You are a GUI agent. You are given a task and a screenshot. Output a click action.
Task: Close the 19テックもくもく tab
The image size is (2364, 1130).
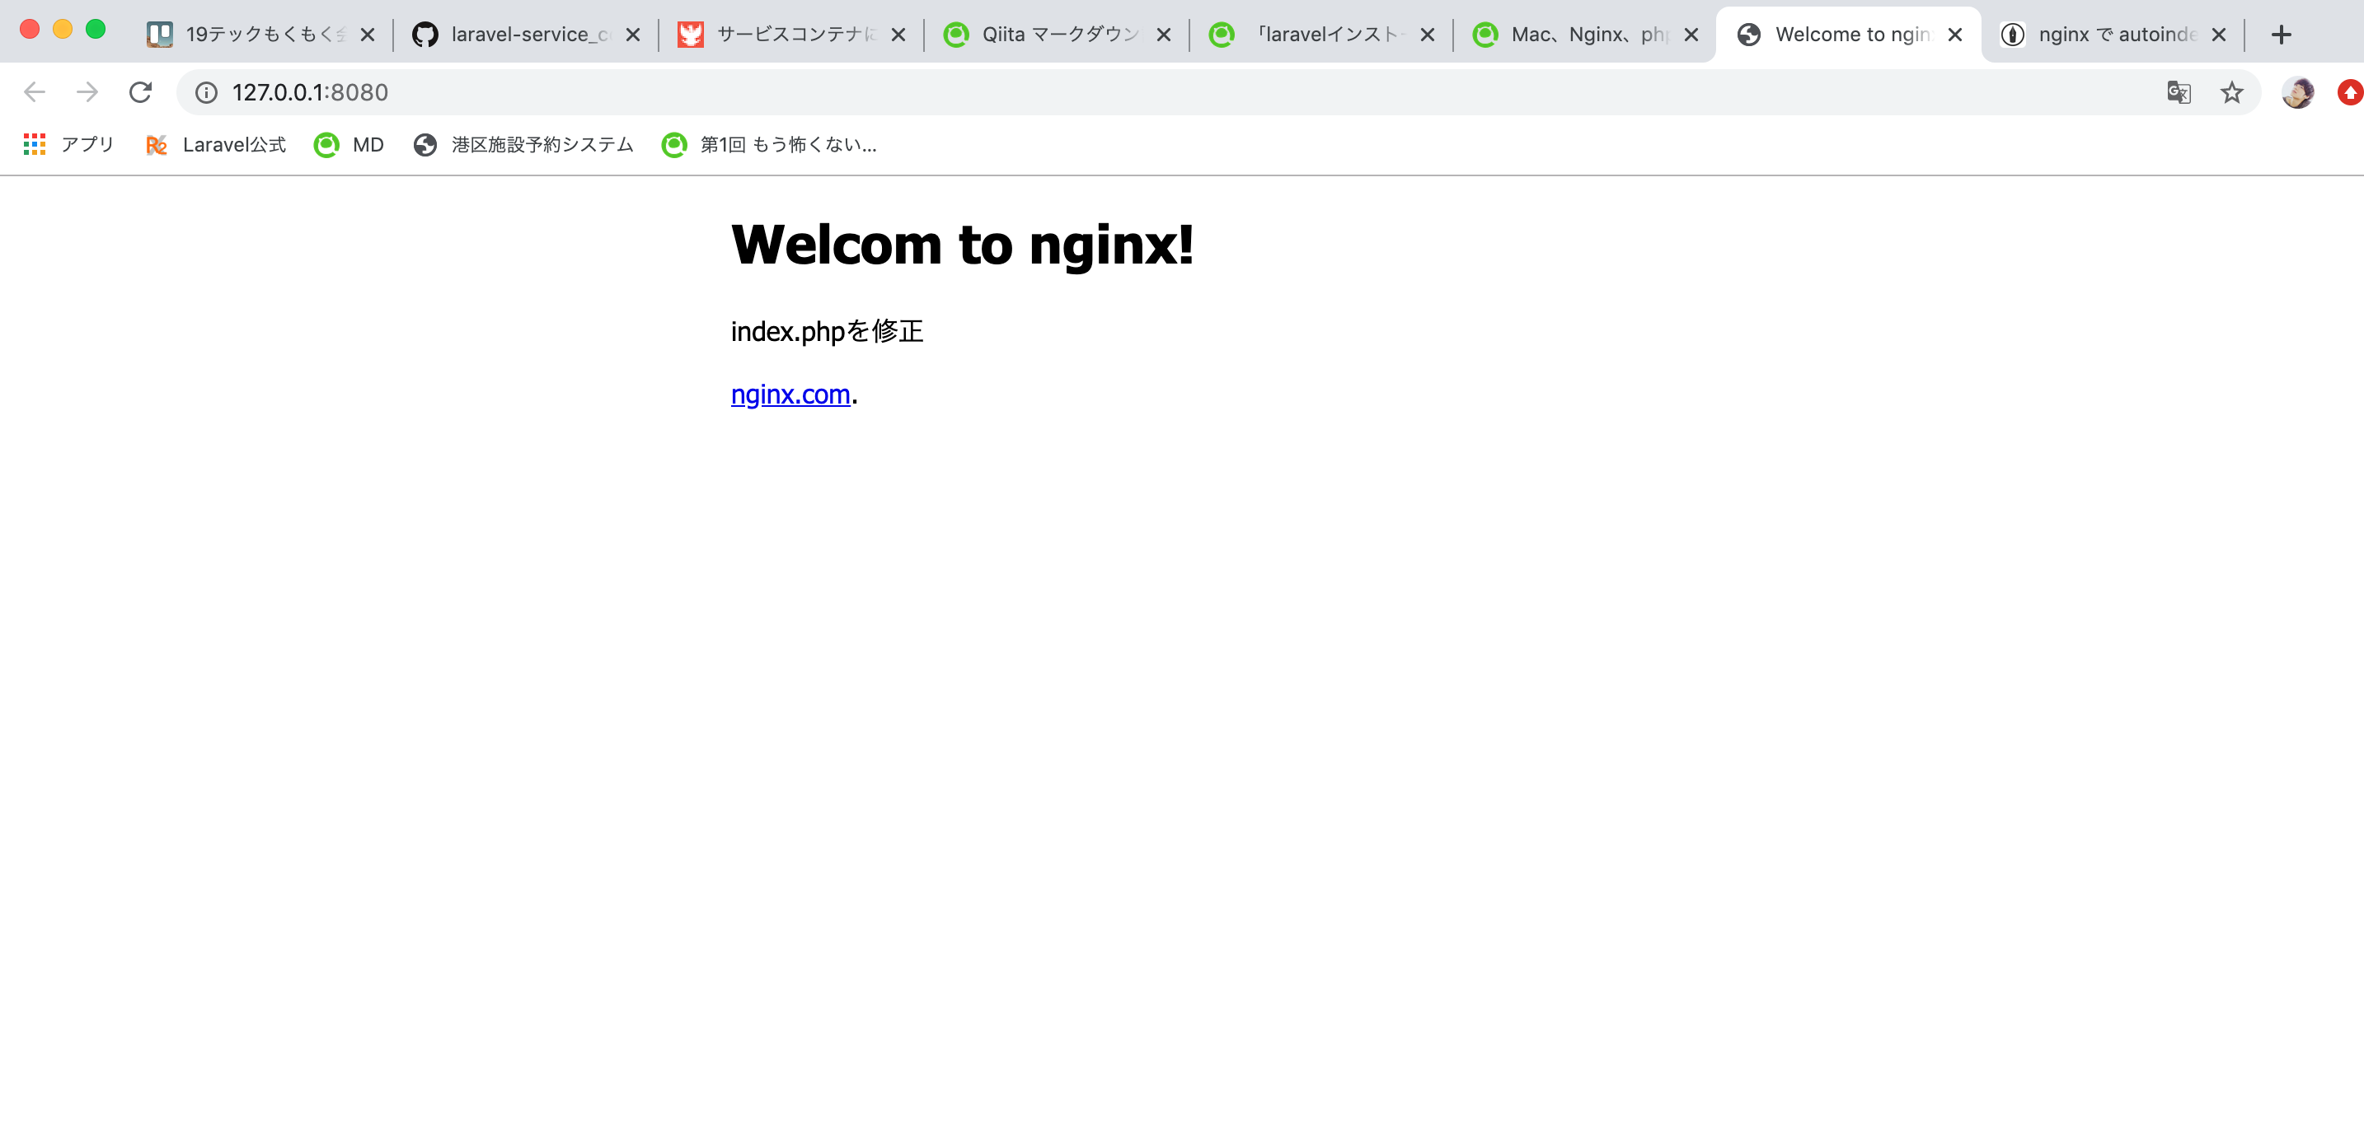367,35
